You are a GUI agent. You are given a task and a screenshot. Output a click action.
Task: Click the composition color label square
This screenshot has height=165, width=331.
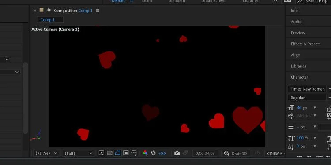tap(41, 10)
